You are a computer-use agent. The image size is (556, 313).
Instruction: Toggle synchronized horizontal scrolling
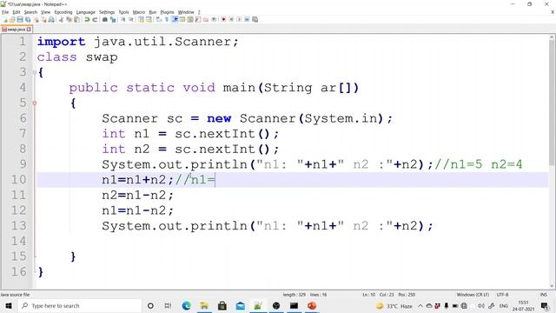click(x=149, y=19)
